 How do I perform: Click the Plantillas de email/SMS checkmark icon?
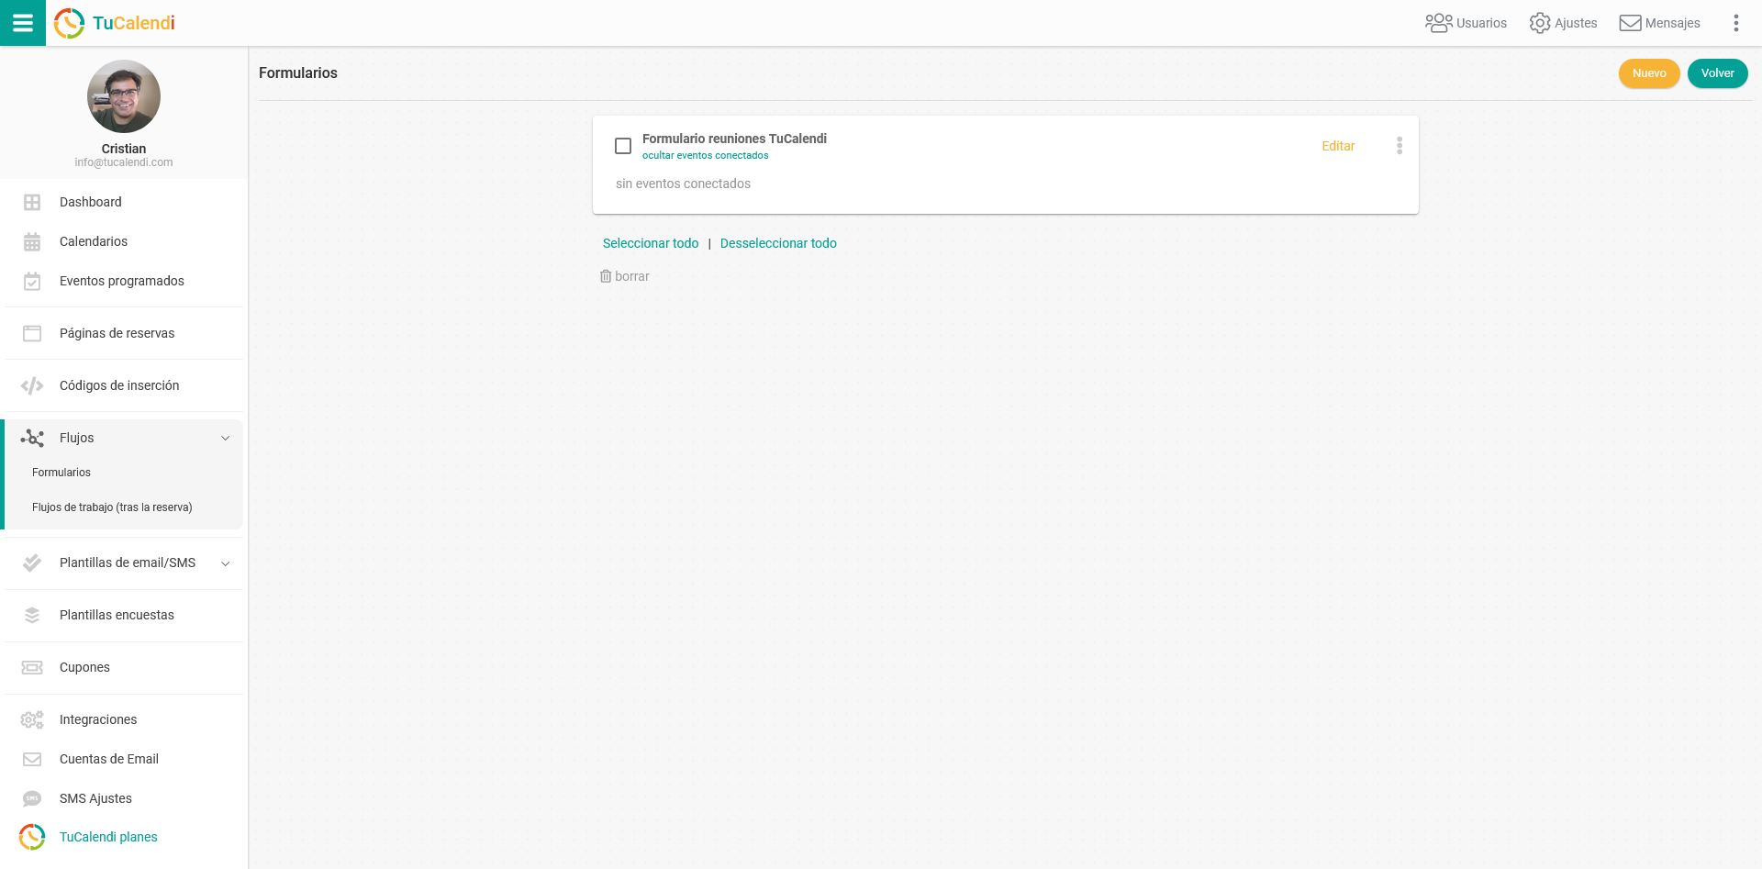point(32,563)
